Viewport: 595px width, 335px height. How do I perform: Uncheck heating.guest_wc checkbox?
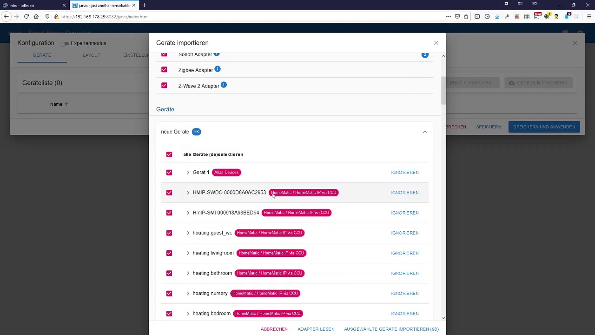169,233
